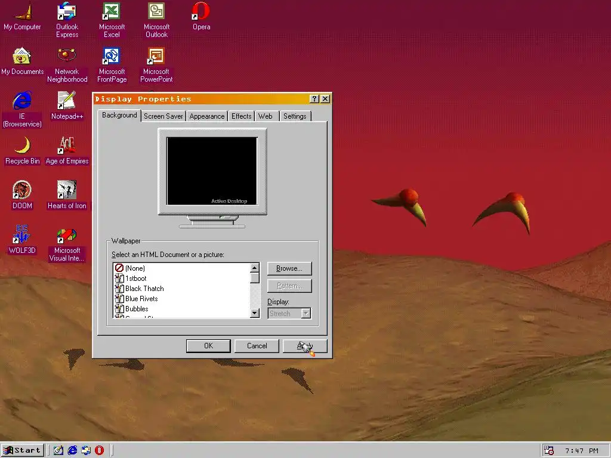Select the Hearts of Iron desktop shortcut
The height and width of the screenshot is (458, 611).
[67, 195]
